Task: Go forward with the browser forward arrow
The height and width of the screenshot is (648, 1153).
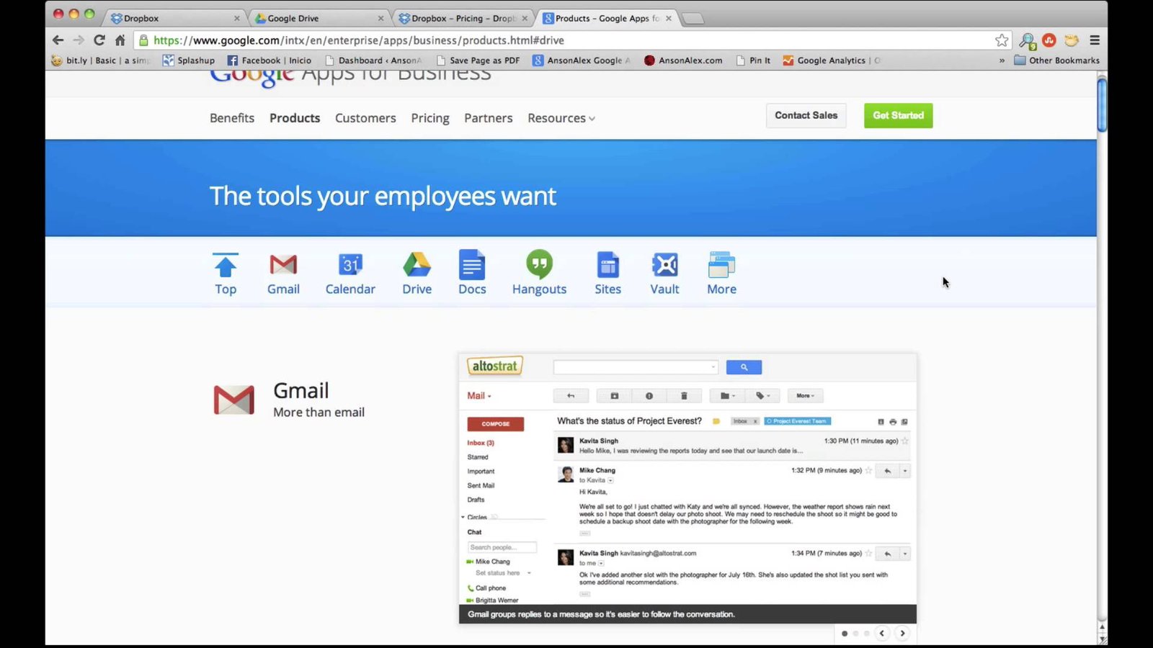Action: [x=79, y=40]
